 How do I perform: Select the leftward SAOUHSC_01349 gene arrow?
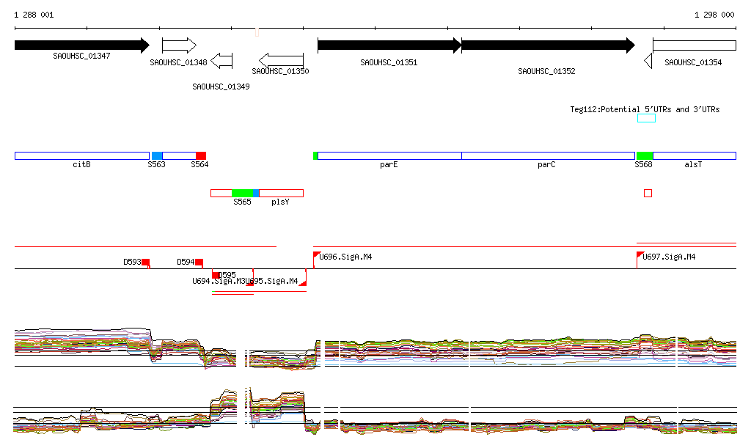221,61
